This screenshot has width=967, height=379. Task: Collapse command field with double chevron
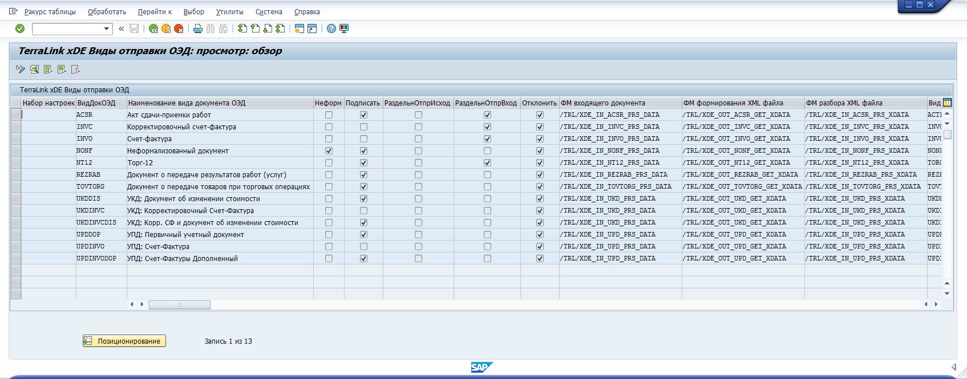tap(121, 28)
